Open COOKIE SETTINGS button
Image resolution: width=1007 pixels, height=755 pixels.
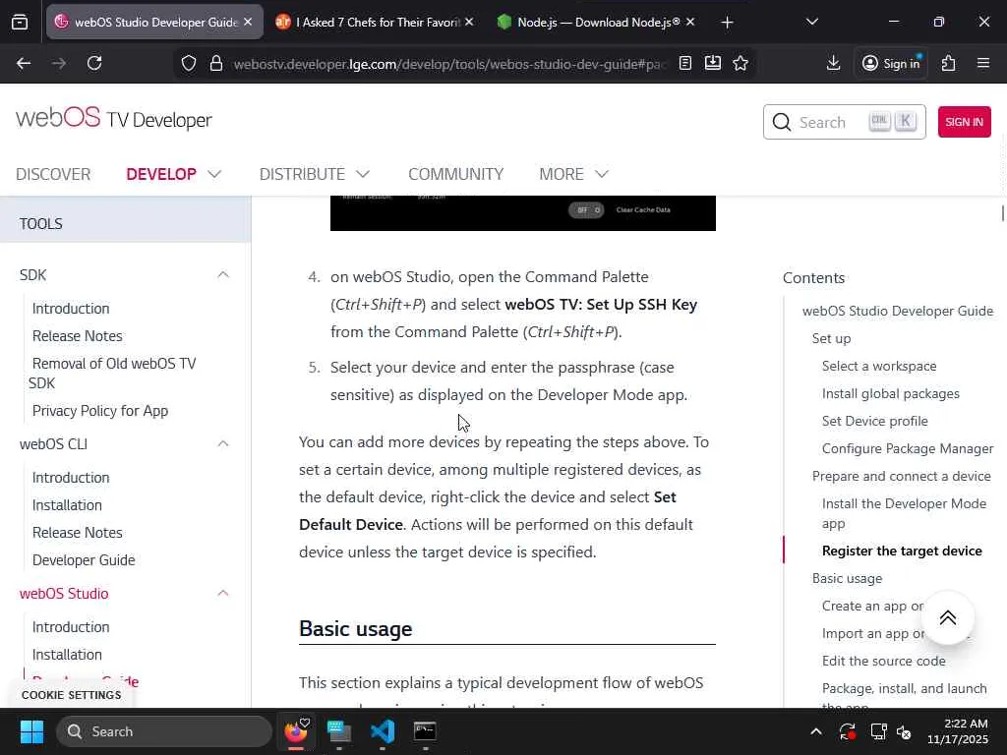point(71,695)
